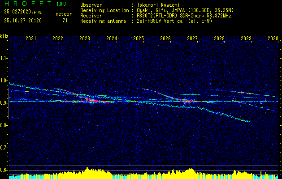This screenshot has width=282, height=179.
Task: Click the 1.0 frequency axis label
Action: [4, 81]
